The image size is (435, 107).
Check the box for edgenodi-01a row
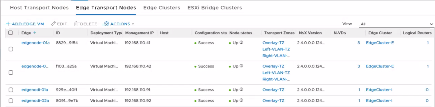[11, 90]
